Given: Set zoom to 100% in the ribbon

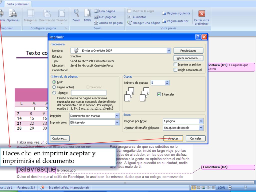Looking at the screenshot, I should coord(87,15).
